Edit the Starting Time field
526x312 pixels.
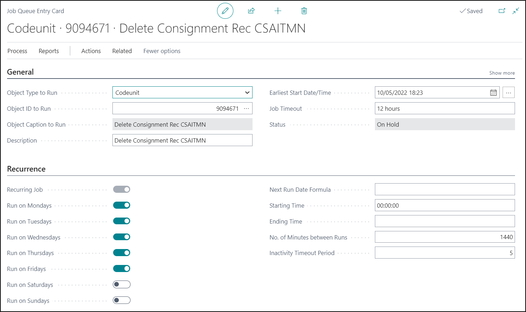[445, 205]
